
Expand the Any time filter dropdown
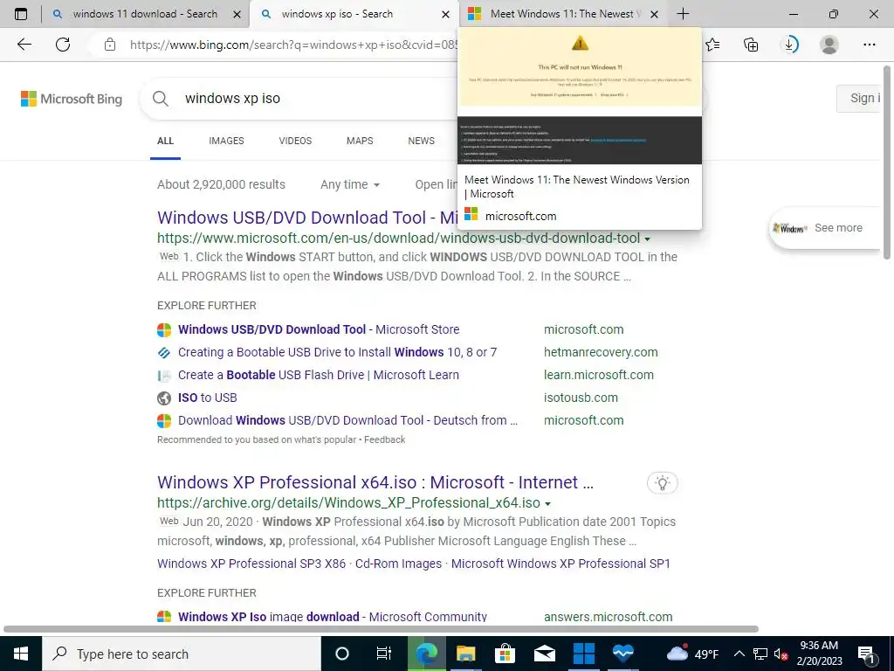350,185
